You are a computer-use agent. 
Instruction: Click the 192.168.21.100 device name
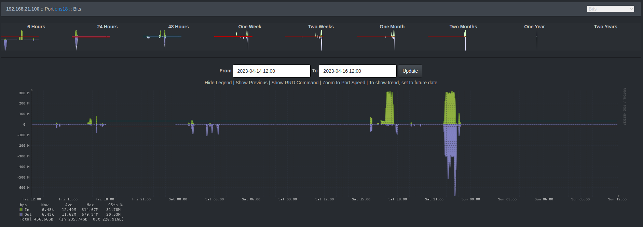pos(23,9)
